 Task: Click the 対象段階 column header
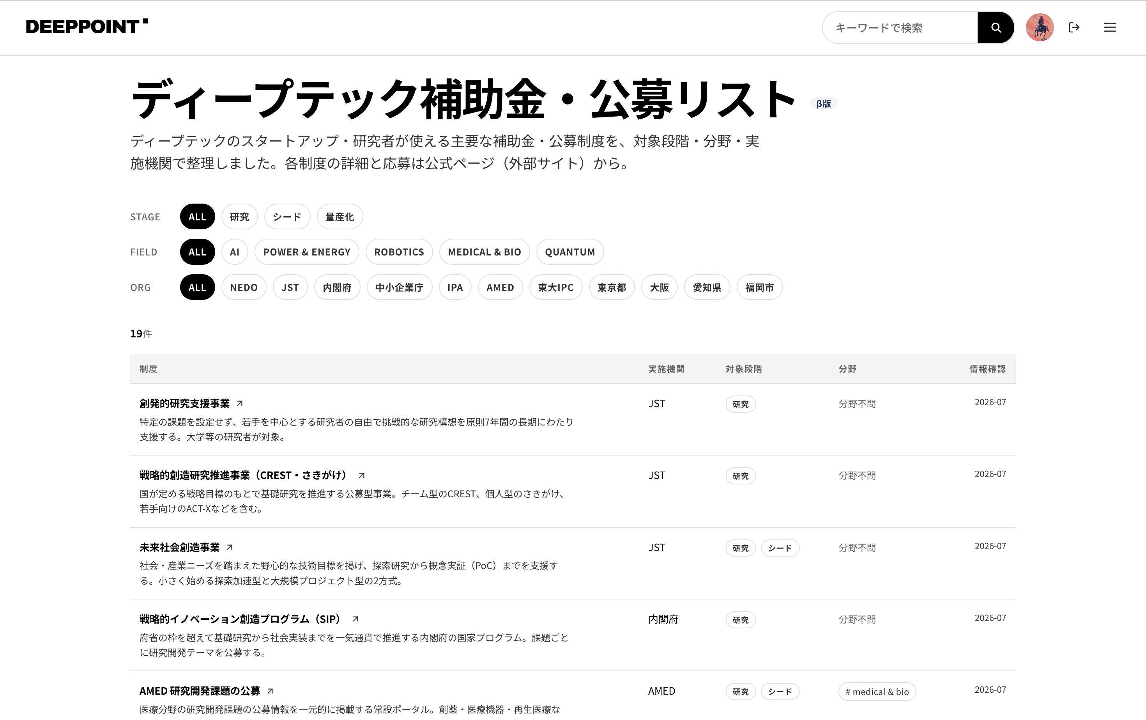click(744, 369)
